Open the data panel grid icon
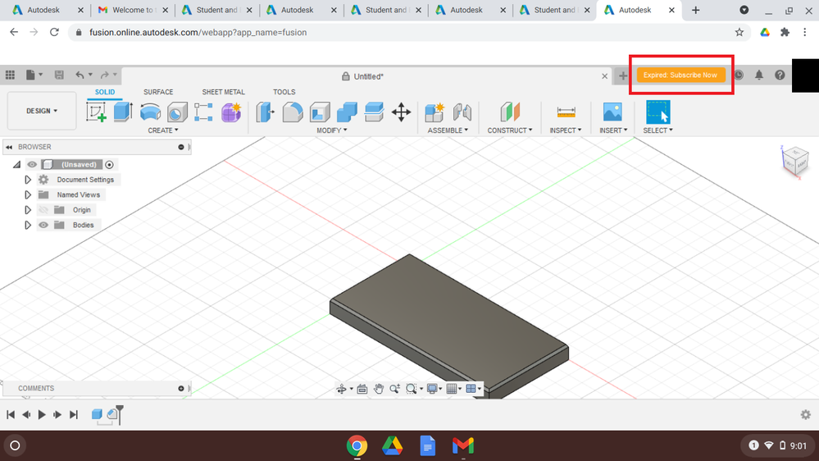 pyautogui.click(x=10, y=75)
